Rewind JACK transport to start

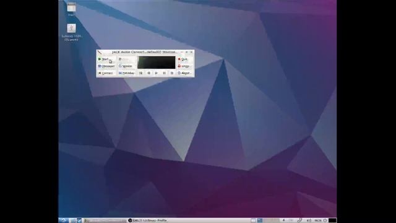(x=141, y=73)
